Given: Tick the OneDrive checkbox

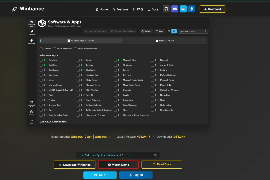Looking at the screenshot, I should pos(41,65).
